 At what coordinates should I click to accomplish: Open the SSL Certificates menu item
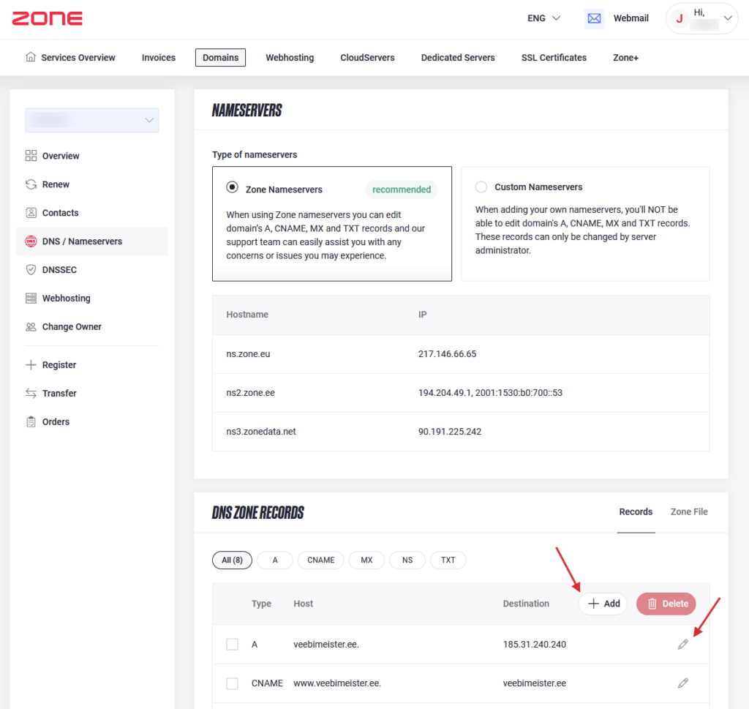tap(554, 58)
